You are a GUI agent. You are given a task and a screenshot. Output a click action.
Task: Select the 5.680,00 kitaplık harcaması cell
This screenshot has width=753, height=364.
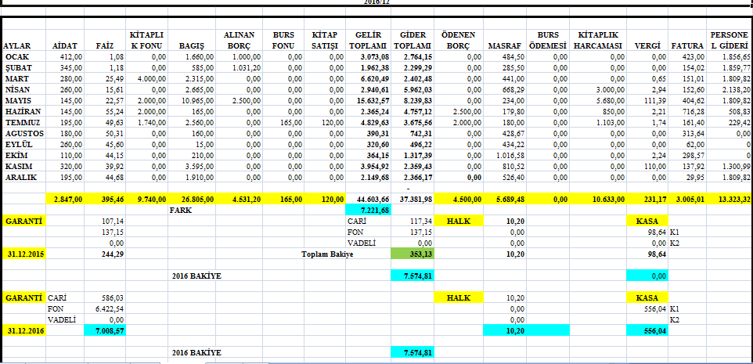598,101
